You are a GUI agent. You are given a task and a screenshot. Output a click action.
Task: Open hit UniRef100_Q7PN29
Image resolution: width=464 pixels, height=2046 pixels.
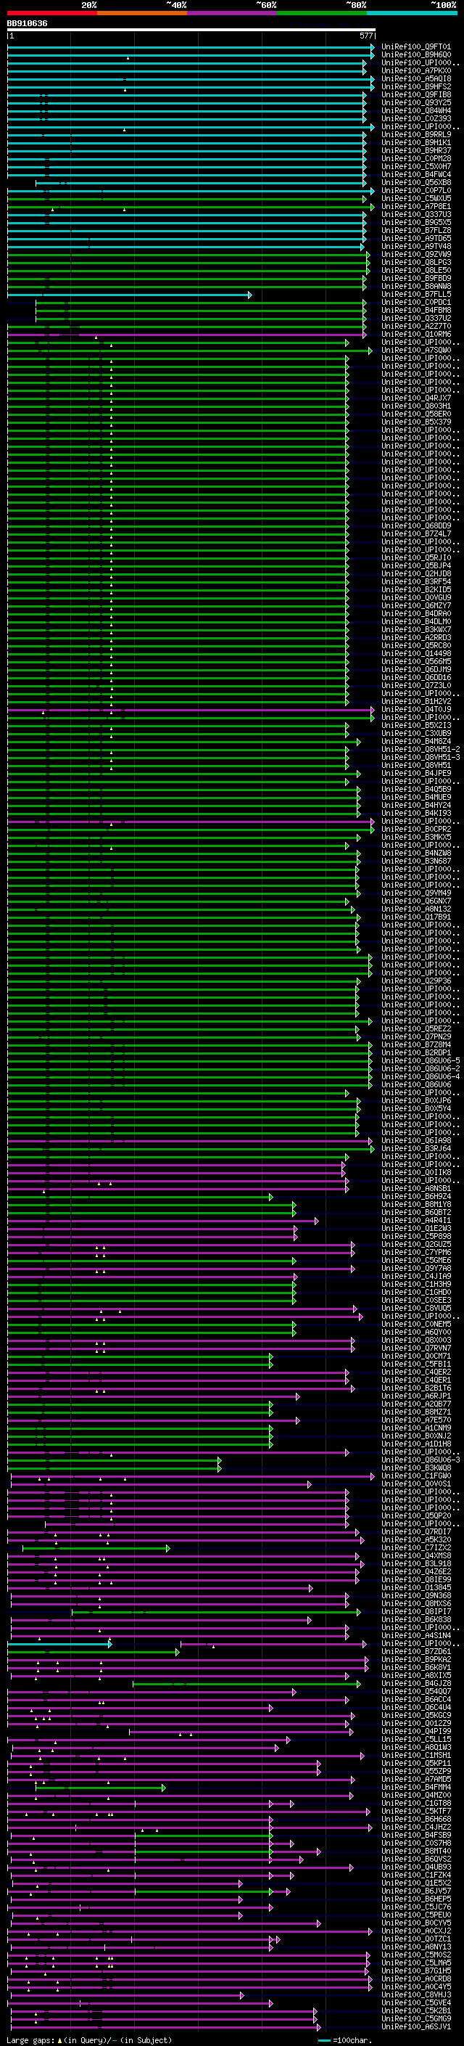coord(416,1036)
